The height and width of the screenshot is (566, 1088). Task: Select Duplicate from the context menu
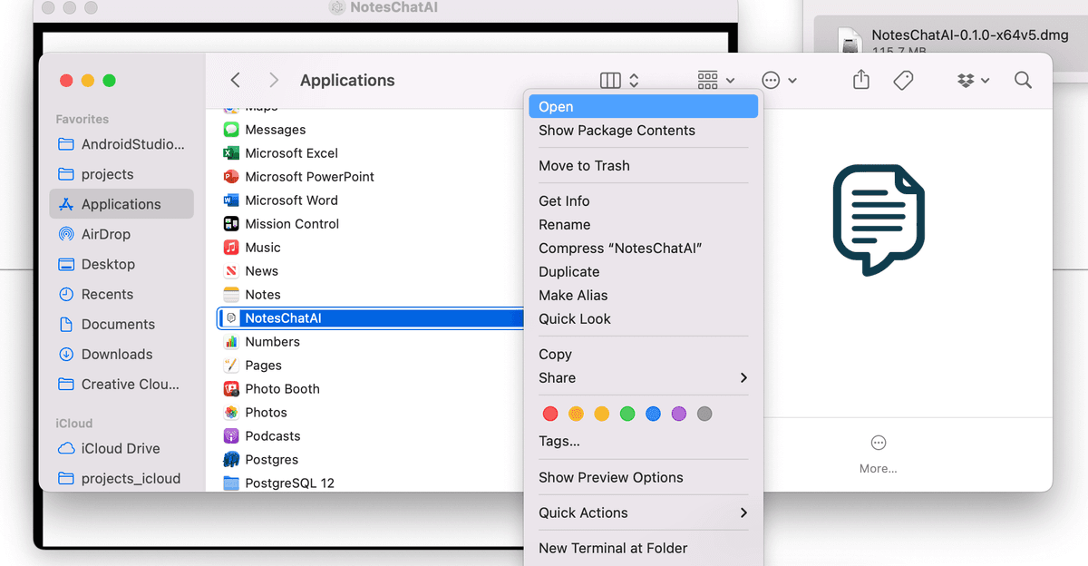click(644, 272)
